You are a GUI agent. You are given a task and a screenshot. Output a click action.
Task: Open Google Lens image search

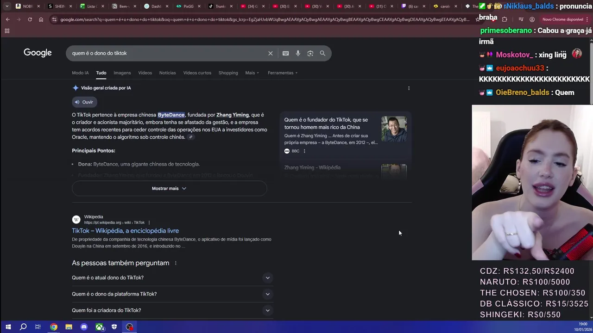point(310,53)
